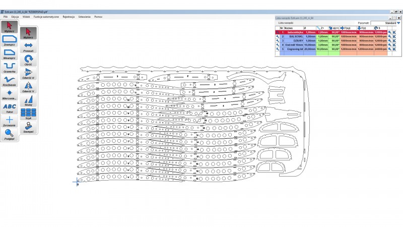Click the F(xy) column header
The height and width of the screenshot is (227, 403).
tap(348, 28)
